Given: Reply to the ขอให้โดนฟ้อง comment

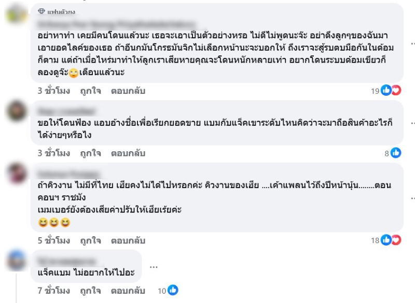Looking at the screenshot, I should tap(128, 153).
